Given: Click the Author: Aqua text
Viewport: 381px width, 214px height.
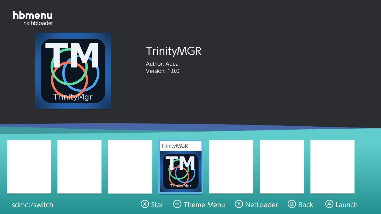Looking at the screenshot, I should point(162,64).
